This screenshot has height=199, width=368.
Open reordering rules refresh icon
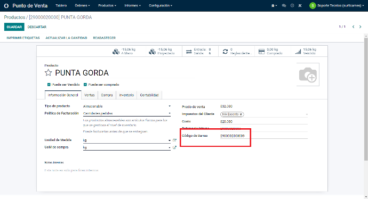[x=225, y=52]
